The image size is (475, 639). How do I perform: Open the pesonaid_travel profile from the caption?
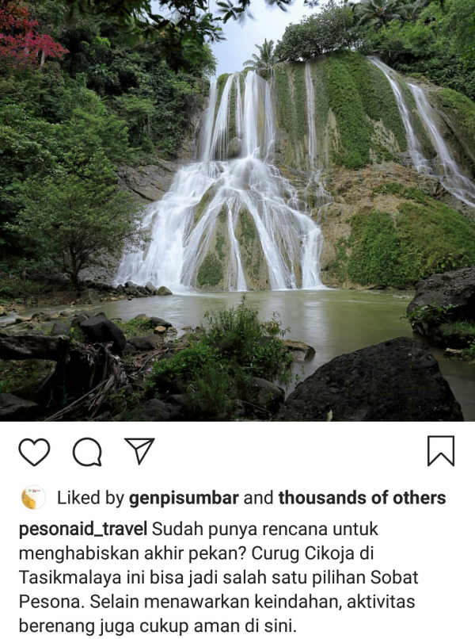point(83,530)
